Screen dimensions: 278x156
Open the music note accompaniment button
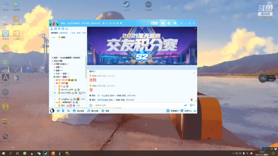(x=93, y=111)
